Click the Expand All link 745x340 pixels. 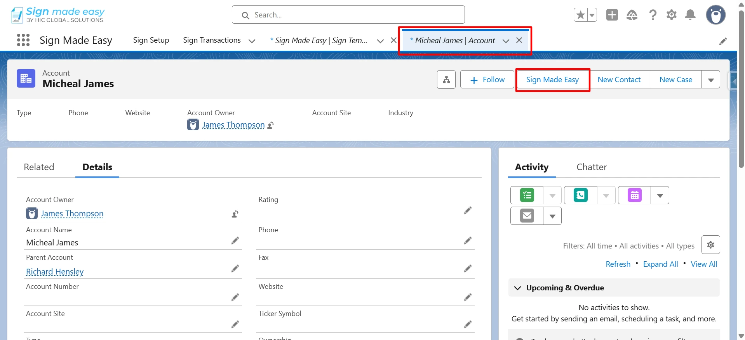pos(661,264)
